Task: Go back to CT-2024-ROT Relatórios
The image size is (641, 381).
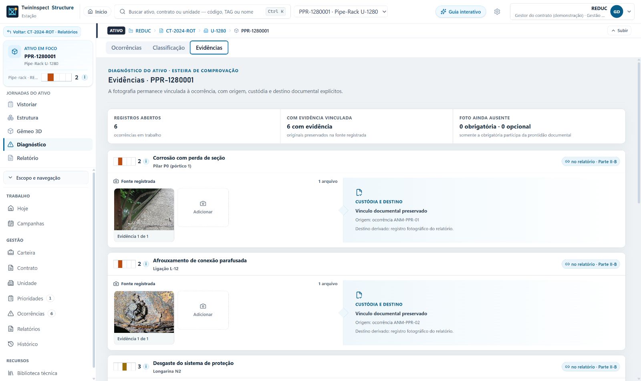Action: pyautogui.click(x=42, y=32)
